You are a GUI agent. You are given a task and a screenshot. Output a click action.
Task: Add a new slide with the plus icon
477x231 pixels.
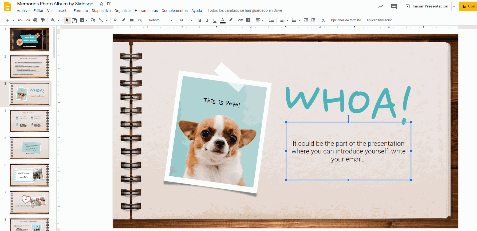7,20
